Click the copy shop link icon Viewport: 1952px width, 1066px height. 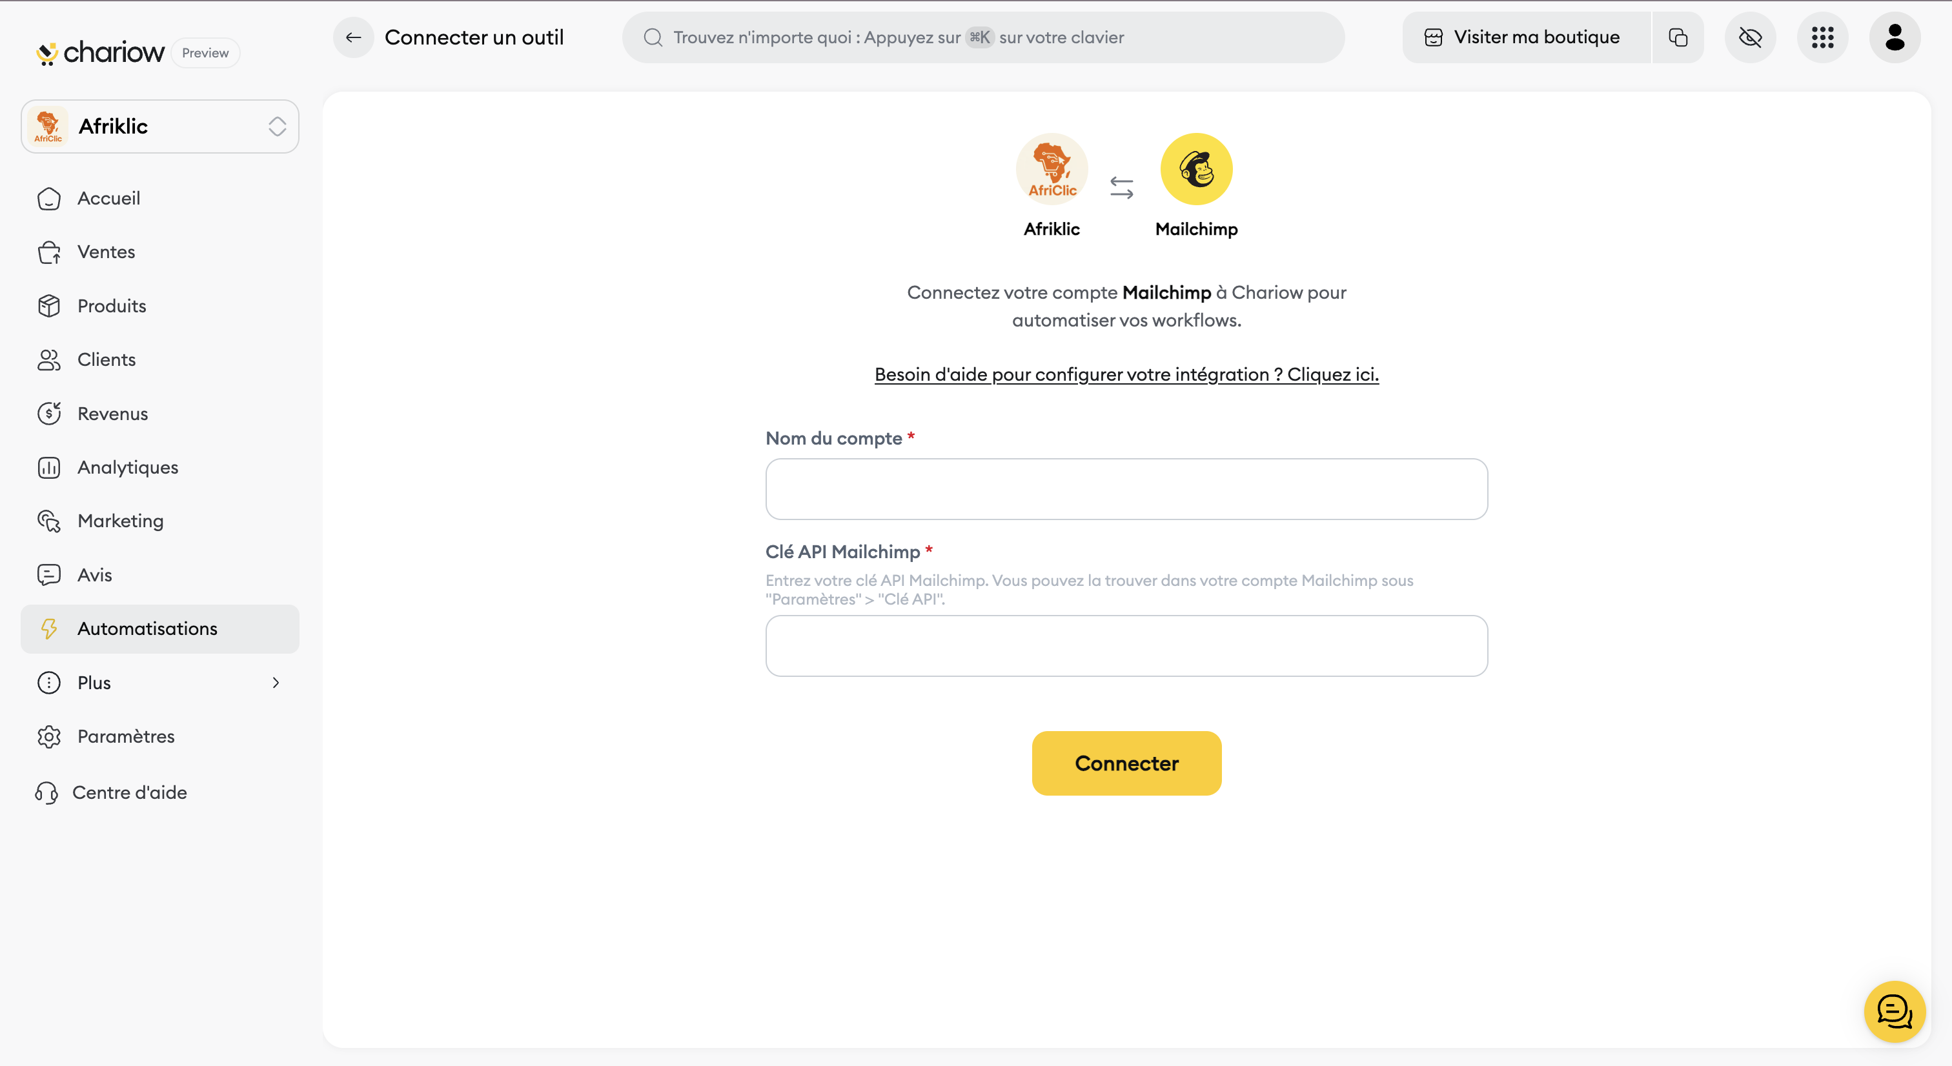1678,37
